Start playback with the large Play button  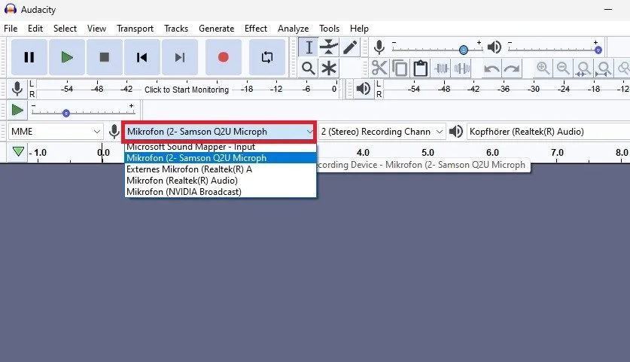[x=67, y=57]
